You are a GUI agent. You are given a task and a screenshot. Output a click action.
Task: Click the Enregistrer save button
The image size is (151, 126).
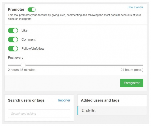pyautogui.click(x=131, y=83)
